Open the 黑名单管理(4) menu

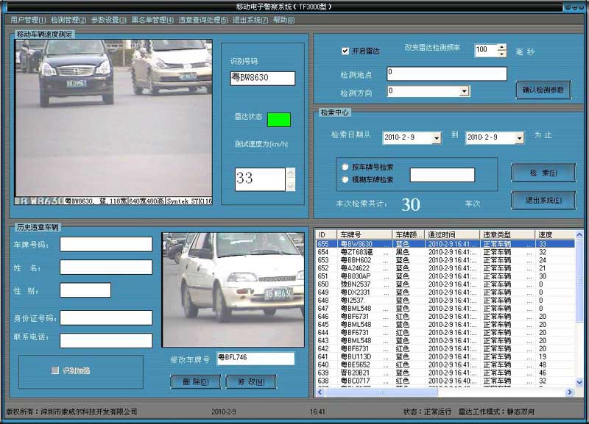point(152,20)
